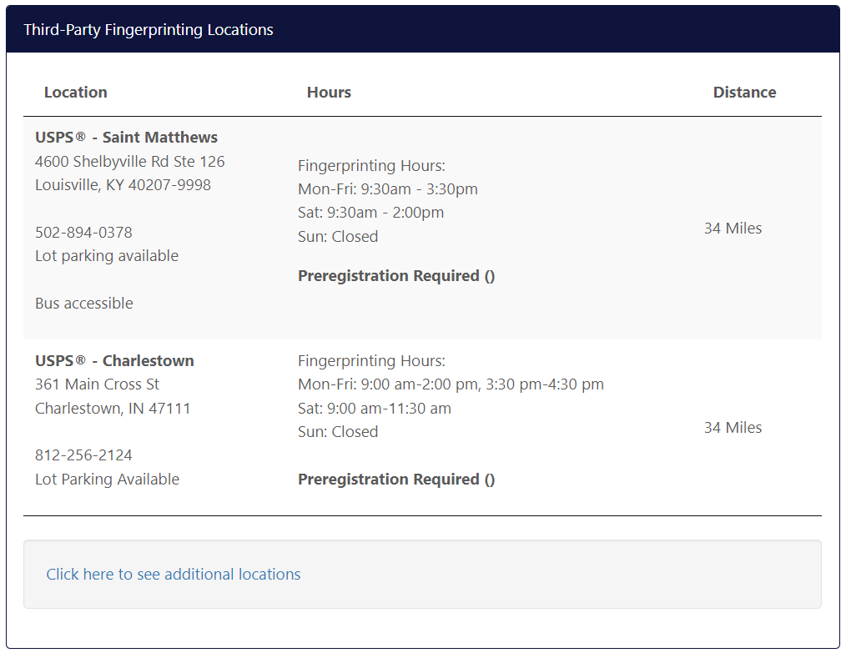The height and width of the screenshot is (658, 846).
Task: Click the Sat 9:00 am-11:30 am hours line
Action: pos(375,409)
